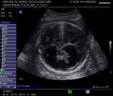
Task: Go to next page with 1/3 arrow
Action: click(15, 87)
